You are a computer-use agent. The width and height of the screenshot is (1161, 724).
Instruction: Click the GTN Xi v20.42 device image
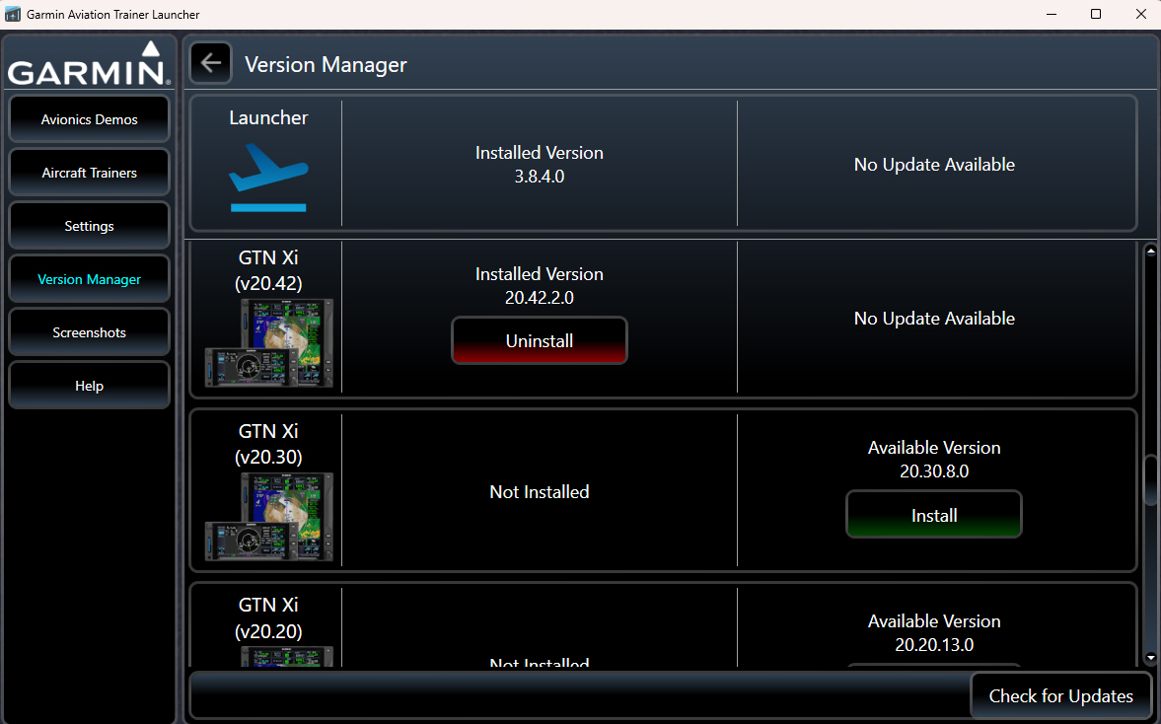268,343
